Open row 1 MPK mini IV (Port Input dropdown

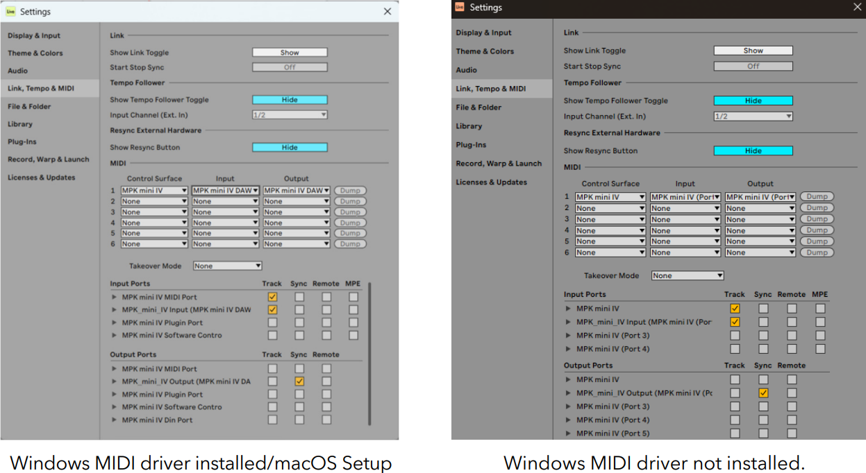point(685,197)
